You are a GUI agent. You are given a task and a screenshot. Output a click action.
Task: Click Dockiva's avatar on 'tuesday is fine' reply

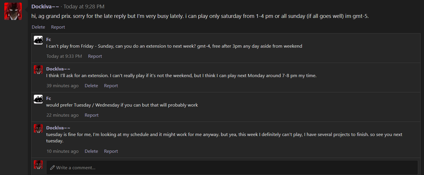pos(38,129)
